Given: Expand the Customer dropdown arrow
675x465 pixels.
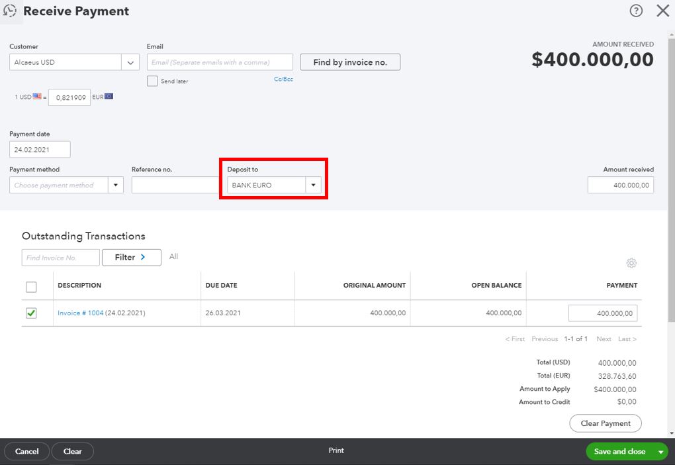Looking at the screenshot, I should (x=130, y=62).
